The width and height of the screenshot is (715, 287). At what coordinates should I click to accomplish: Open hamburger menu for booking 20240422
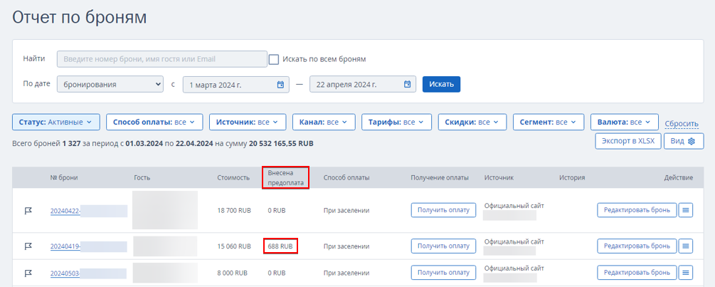pos(686,210)
